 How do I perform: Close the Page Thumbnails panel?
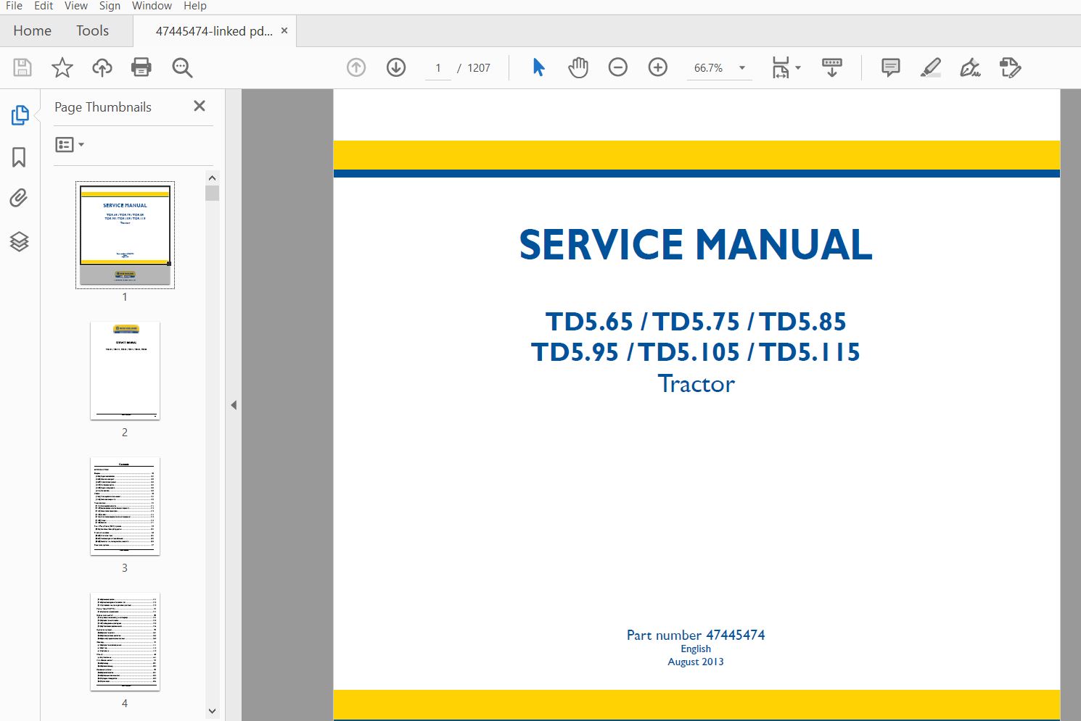200,106
